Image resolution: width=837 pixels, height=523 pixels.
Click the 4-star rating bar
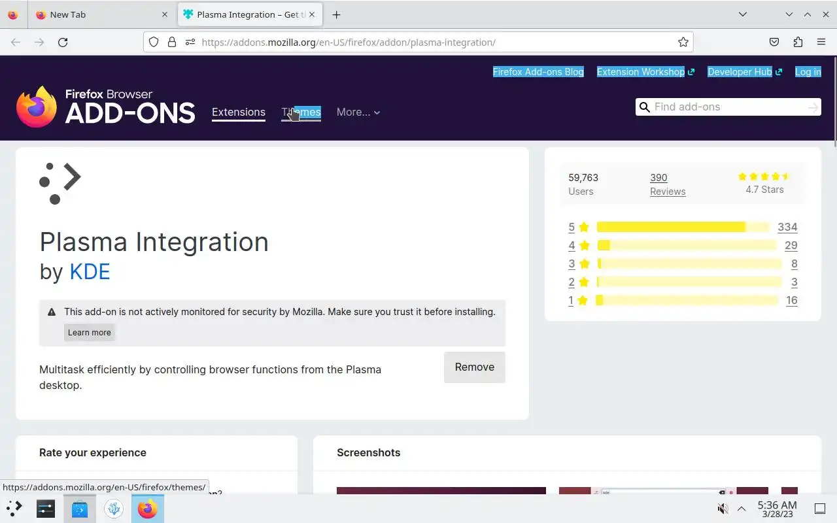pos(687,245)
